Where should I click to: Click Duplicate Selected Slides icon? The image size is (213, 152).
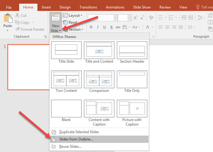pyautogui.click(x=54, y=132)
